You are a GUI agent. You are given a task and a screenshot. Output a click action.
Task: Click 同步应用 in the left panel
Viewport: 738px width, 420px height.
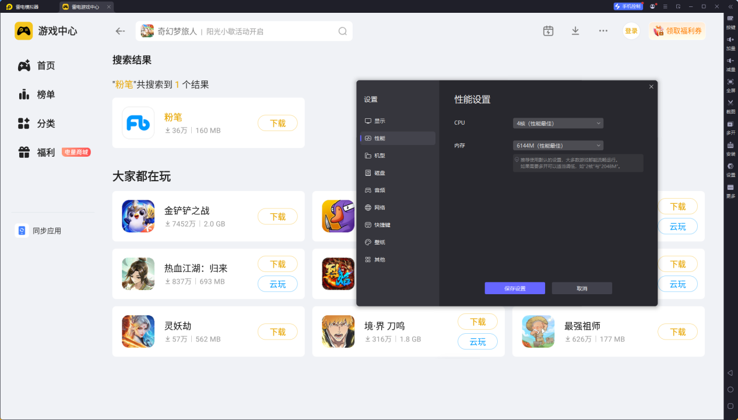click(x=38, y=231)
